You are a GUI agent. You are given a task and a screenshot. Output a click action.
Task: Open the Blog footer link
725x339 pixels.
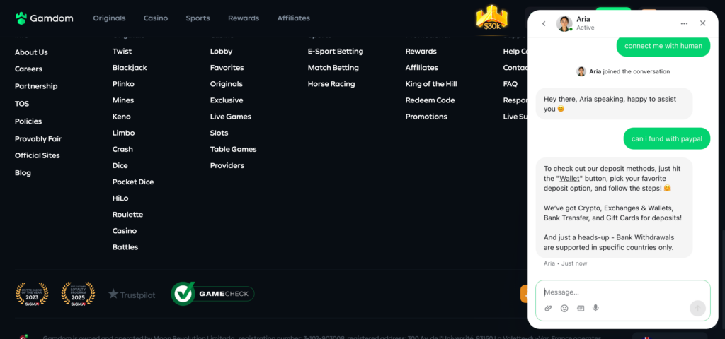click(23, 173)
